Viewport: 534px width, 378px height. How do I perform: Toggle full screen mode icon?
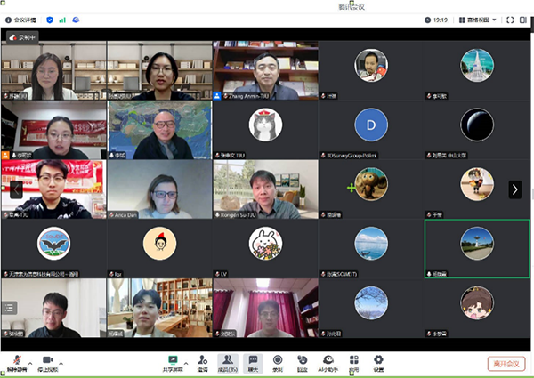pyautogui.click(x=510, y=19)
